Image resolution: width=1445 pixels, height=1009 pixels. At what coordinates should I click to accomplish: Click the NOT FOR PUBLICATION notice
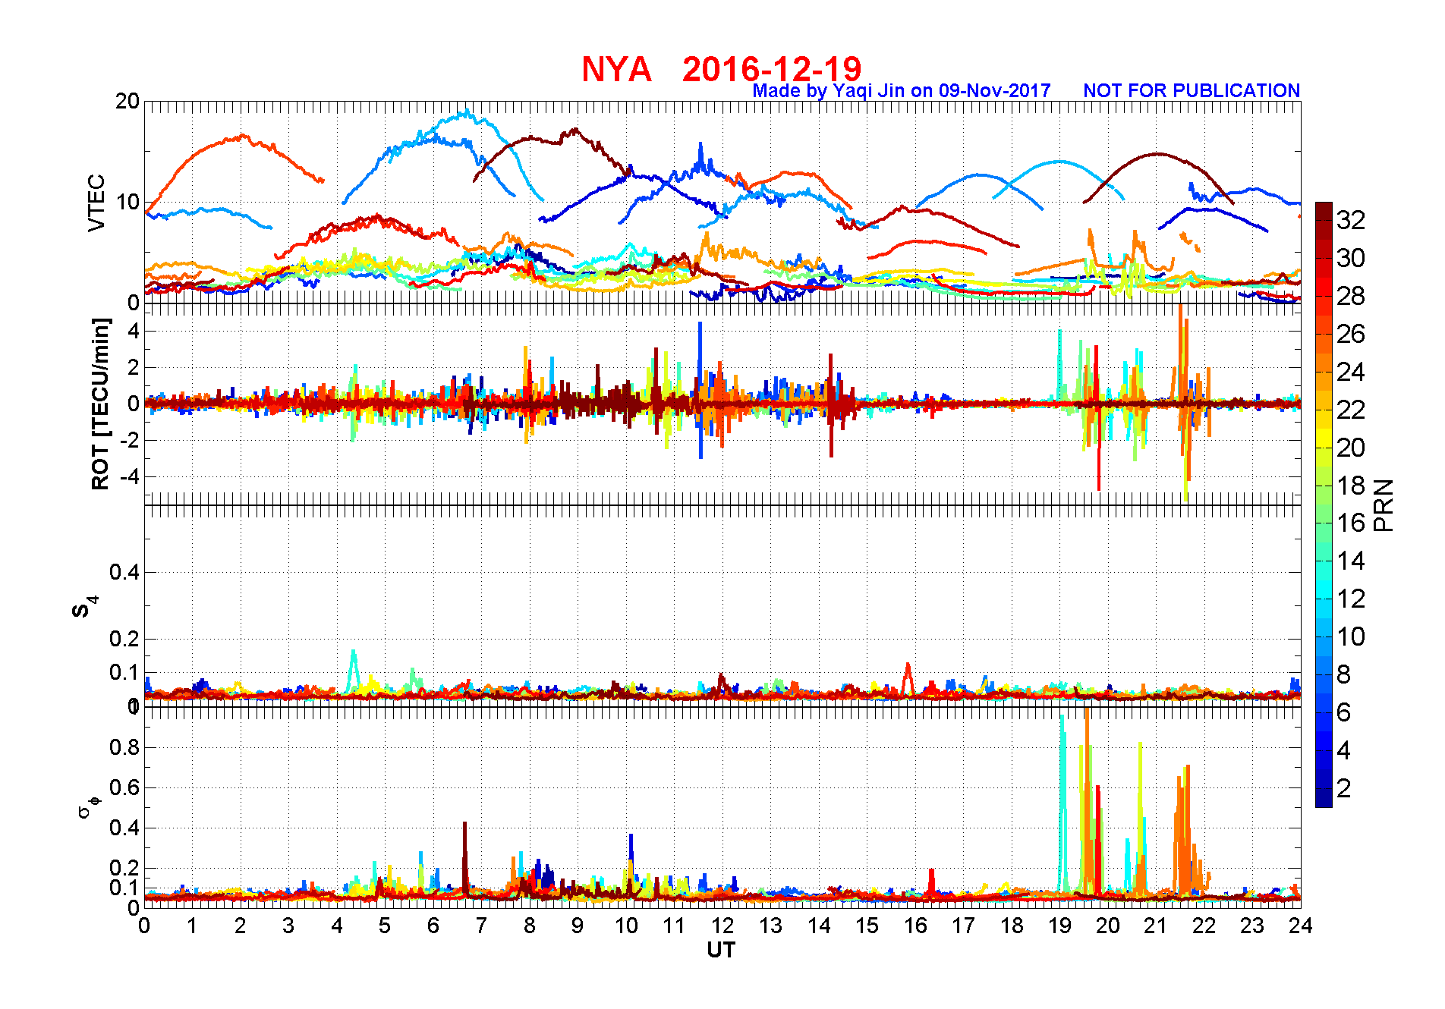coord(1192,91)
